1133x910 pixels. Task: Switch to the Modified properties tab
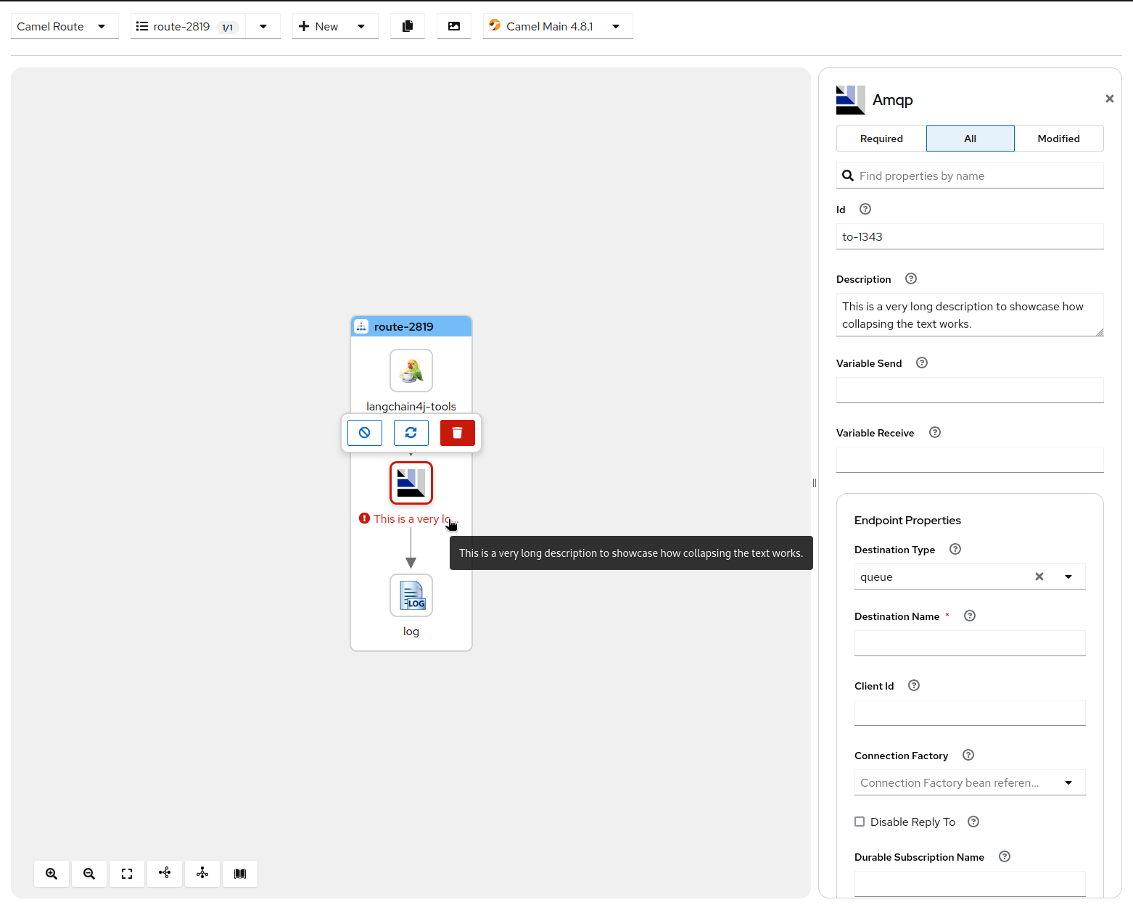1058,138
